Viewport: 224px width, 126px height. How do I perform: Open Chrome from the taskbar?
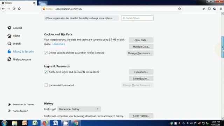point(76,123)
